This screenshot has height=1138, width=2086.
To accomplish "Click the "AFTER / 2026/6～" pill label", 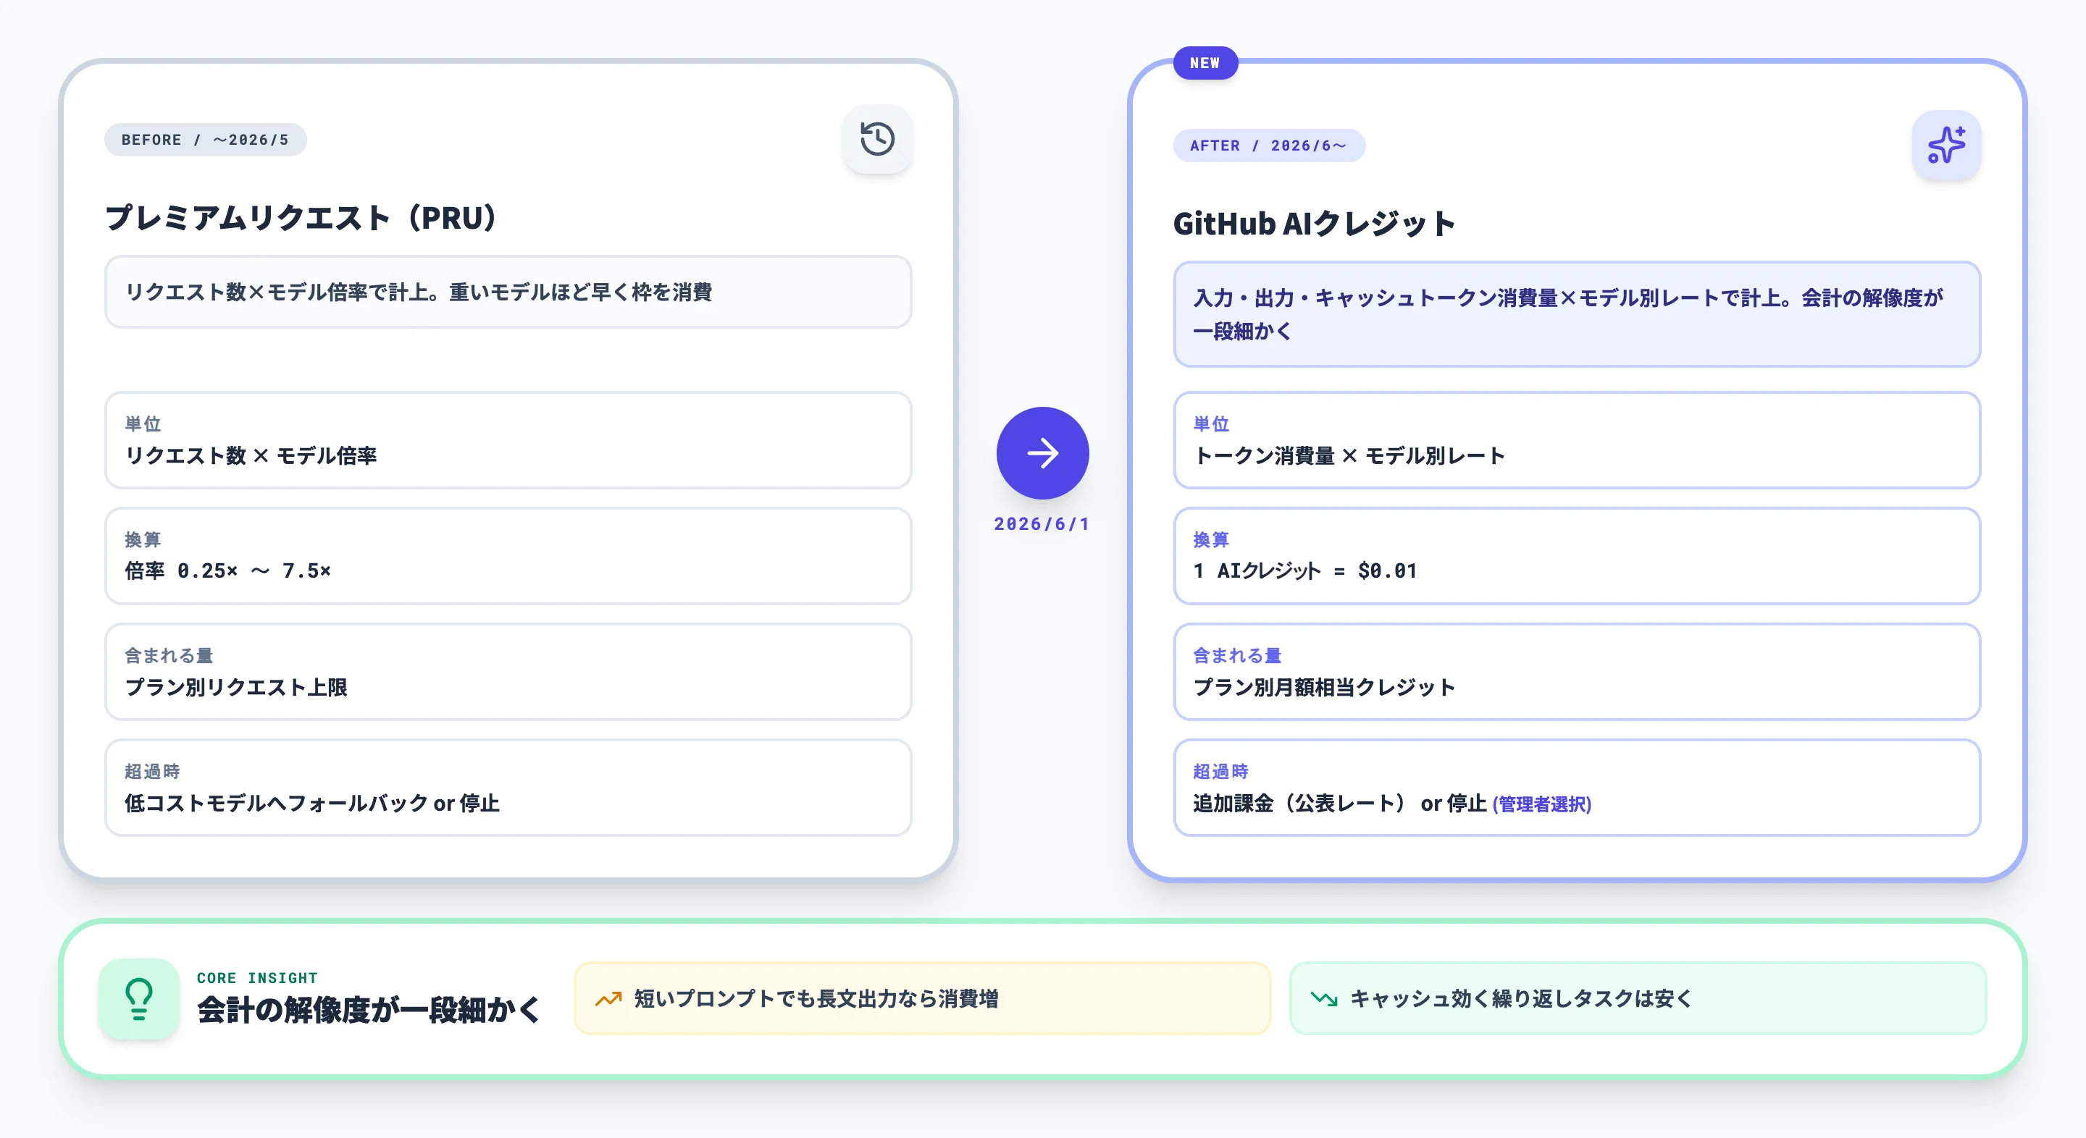I will [1268, 145].
